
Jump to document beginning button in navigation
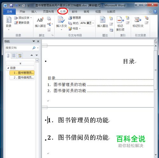pyautogui.click(x=20, y=63)
